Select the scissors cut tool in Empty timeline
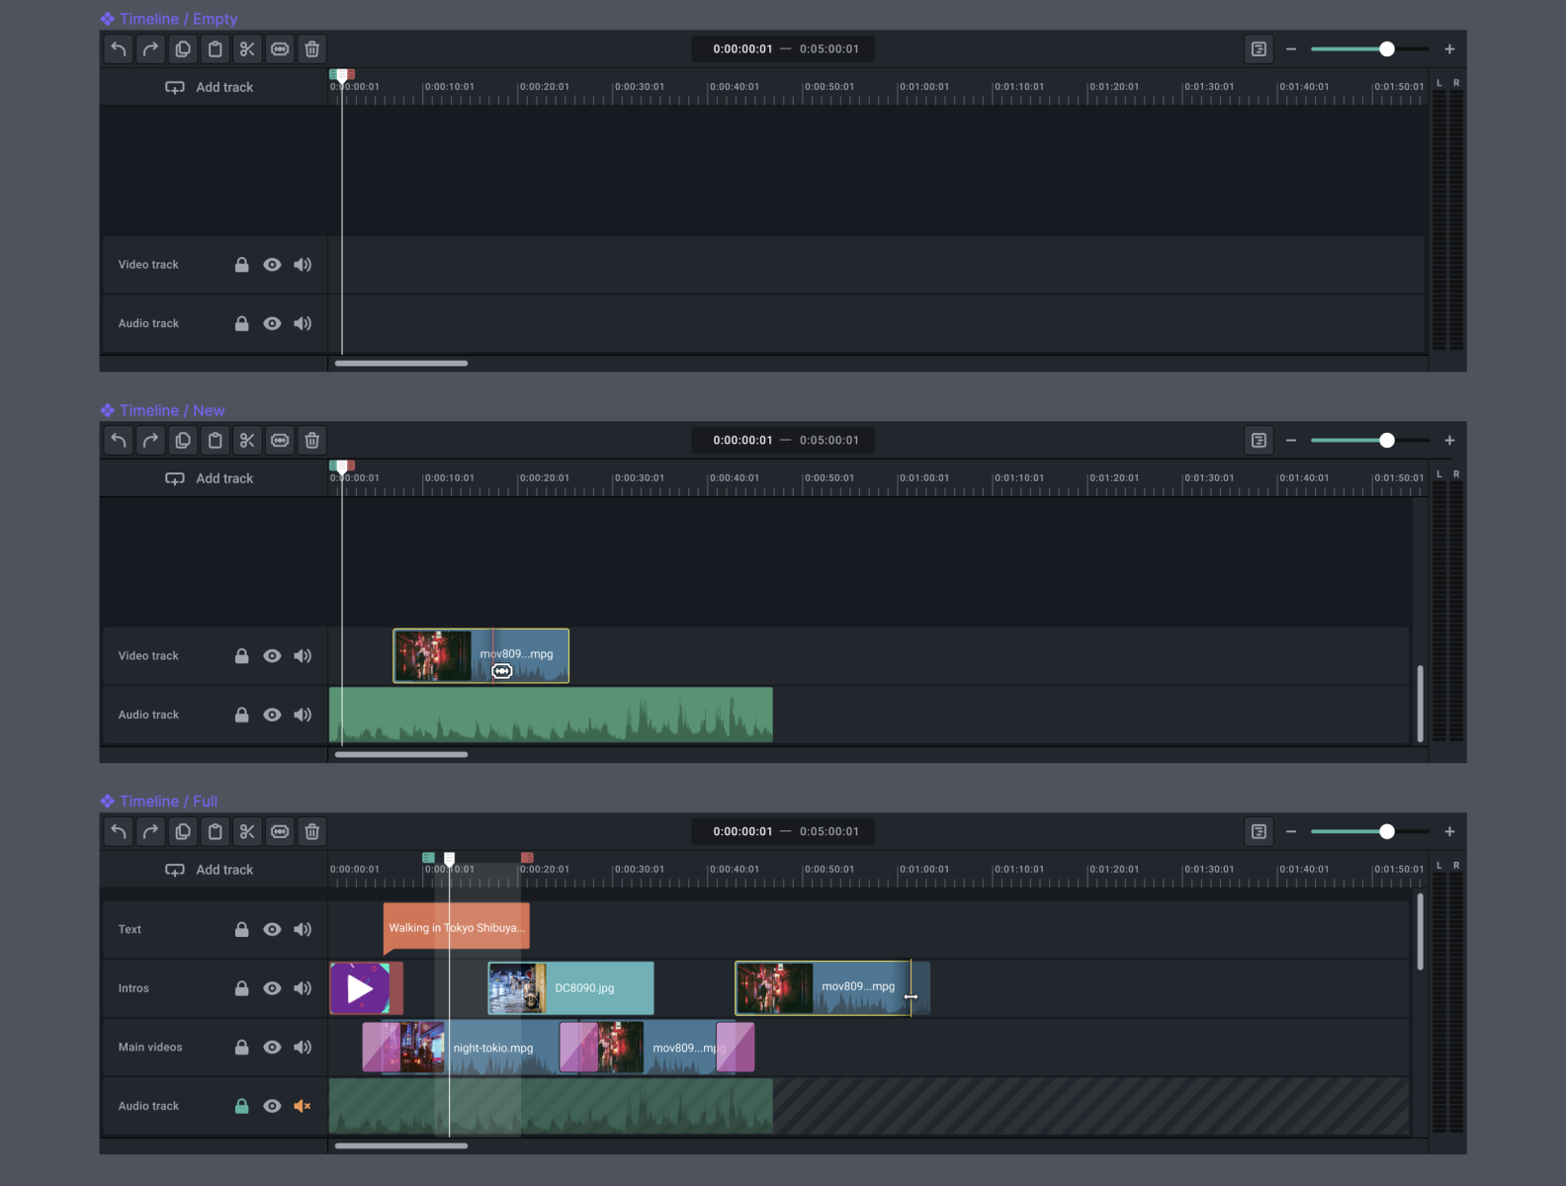Screen dimensions: 1566x1186 (247, 48)
